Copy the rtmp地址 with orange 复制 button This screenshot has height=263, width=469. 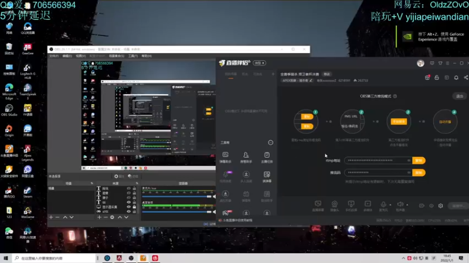tap(419, 160)
